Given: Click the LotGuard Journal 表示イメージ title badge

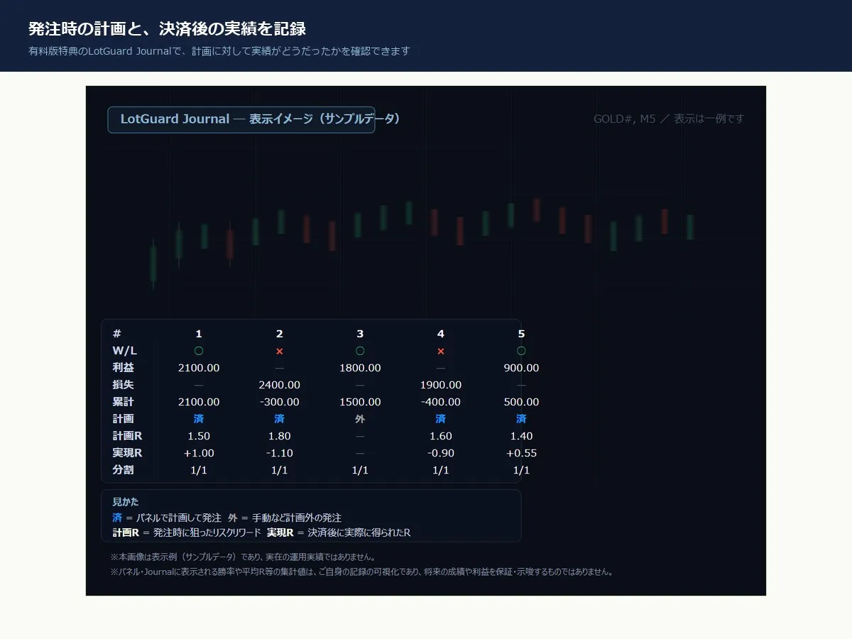Looking at the screenshot, I should coord(241,119).
